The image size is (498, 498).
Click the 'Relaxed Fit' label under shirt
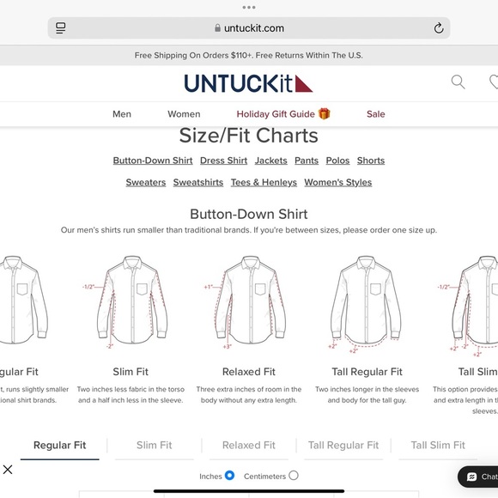[249, 372]
